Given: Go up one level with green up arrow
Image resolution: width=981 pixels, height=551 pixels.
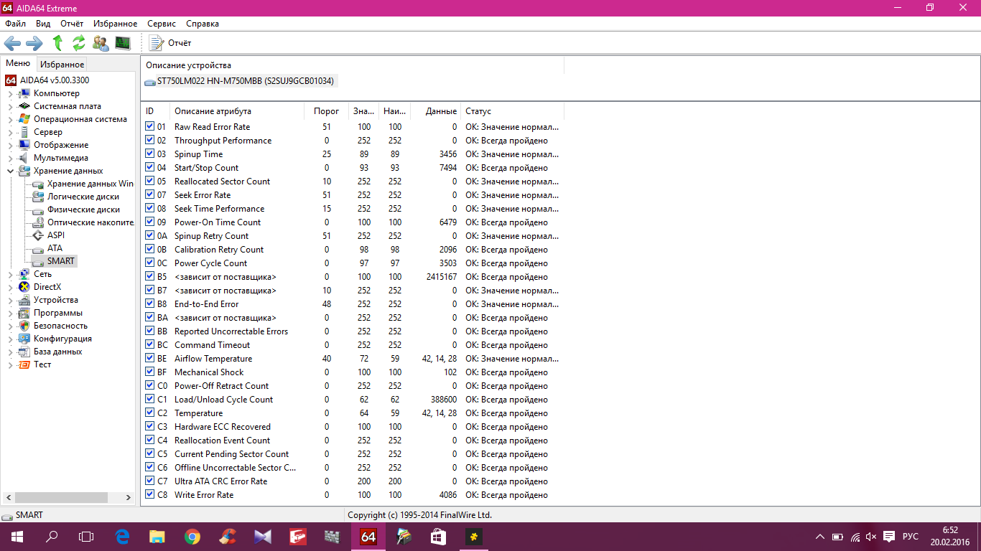Looking at the screenshot, I should coord(57,43).
